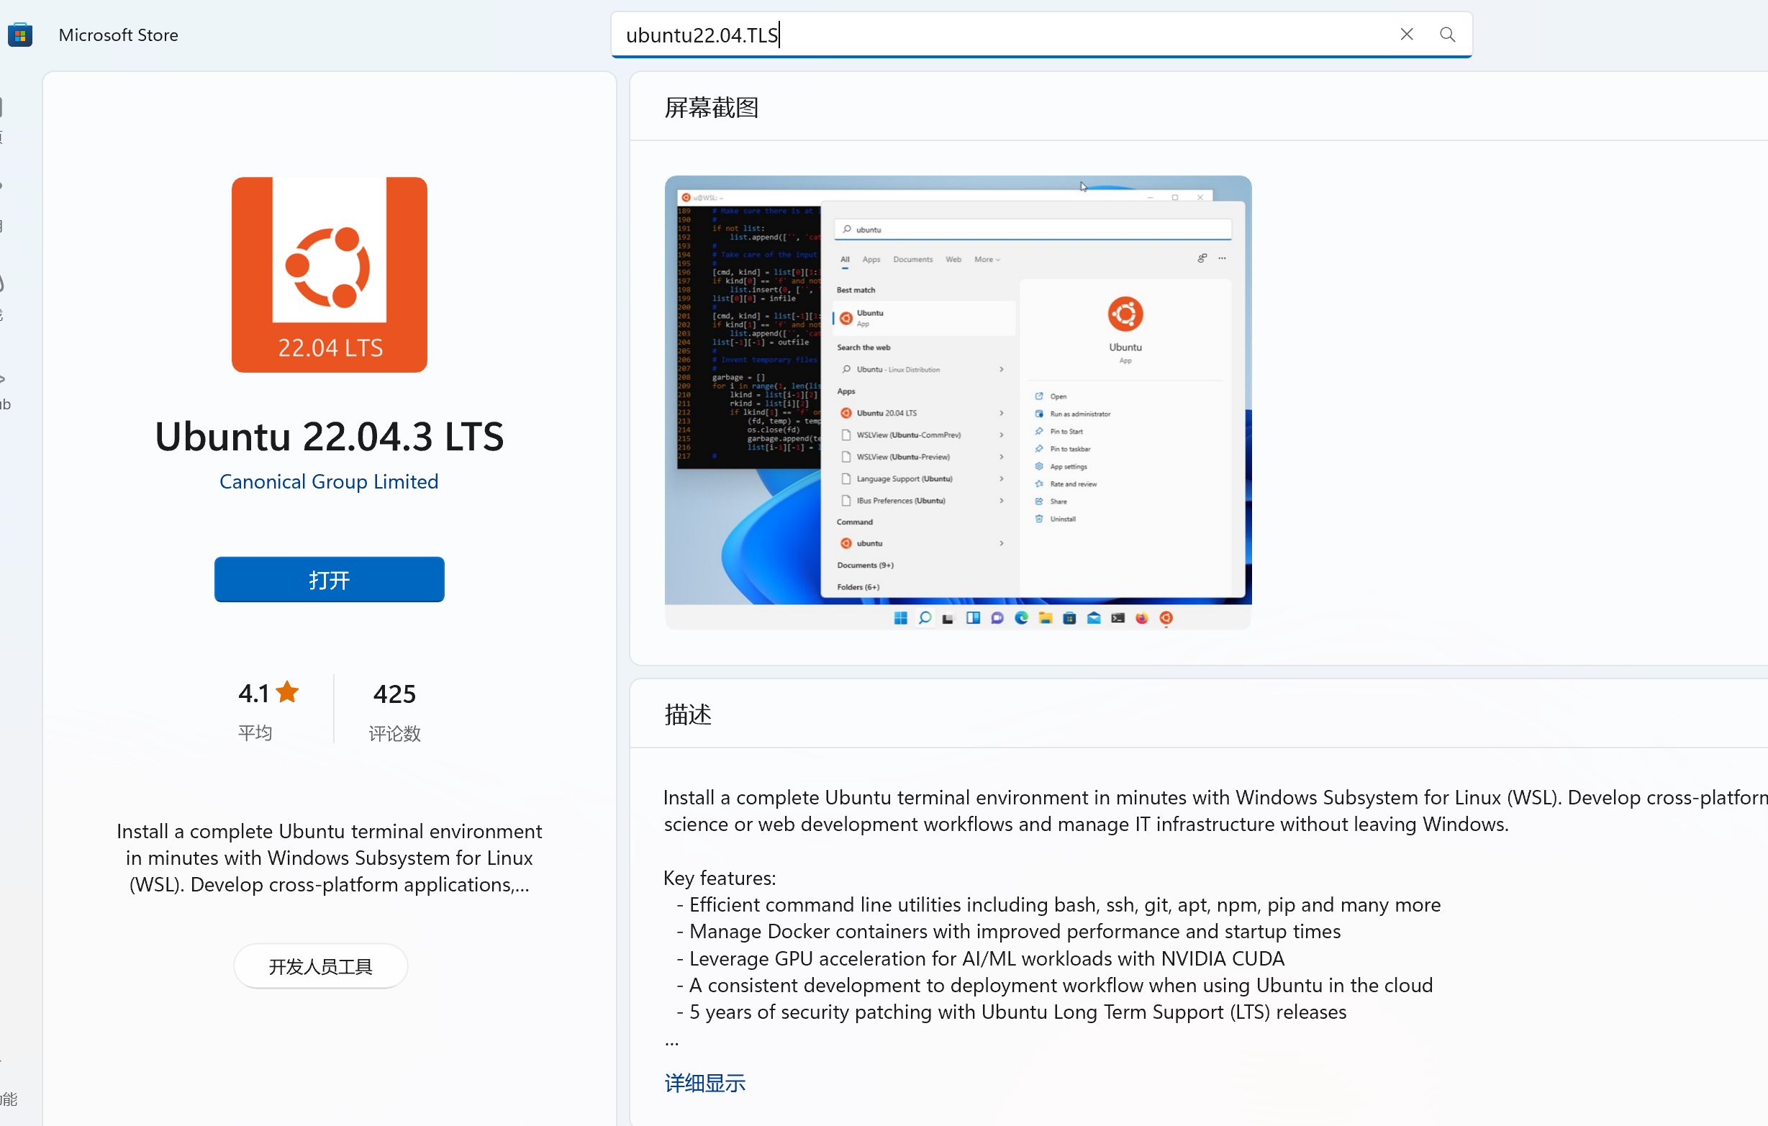Enlarge the Ubuntu screenshot thumbnail
This screenshot has height=1126, width=1768.
pos(958,401)
